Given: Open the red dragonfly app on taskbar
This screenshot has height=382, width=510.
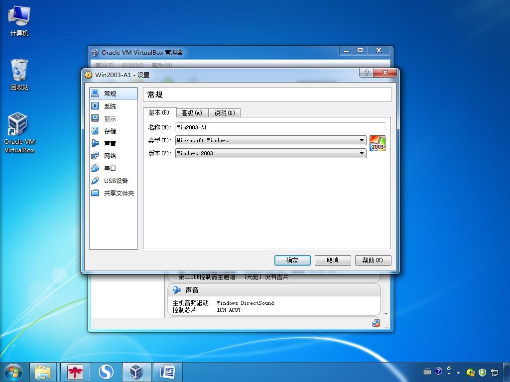Looking at the screenshot, I should pos(75,372).
